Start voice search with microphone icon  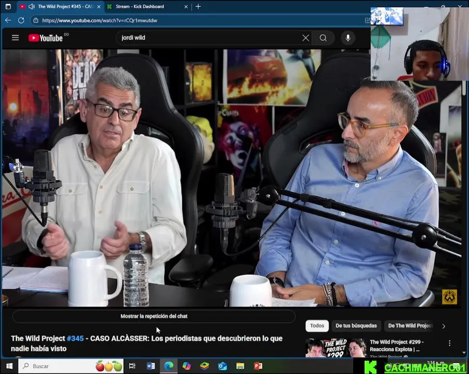[x=348, y=38]
